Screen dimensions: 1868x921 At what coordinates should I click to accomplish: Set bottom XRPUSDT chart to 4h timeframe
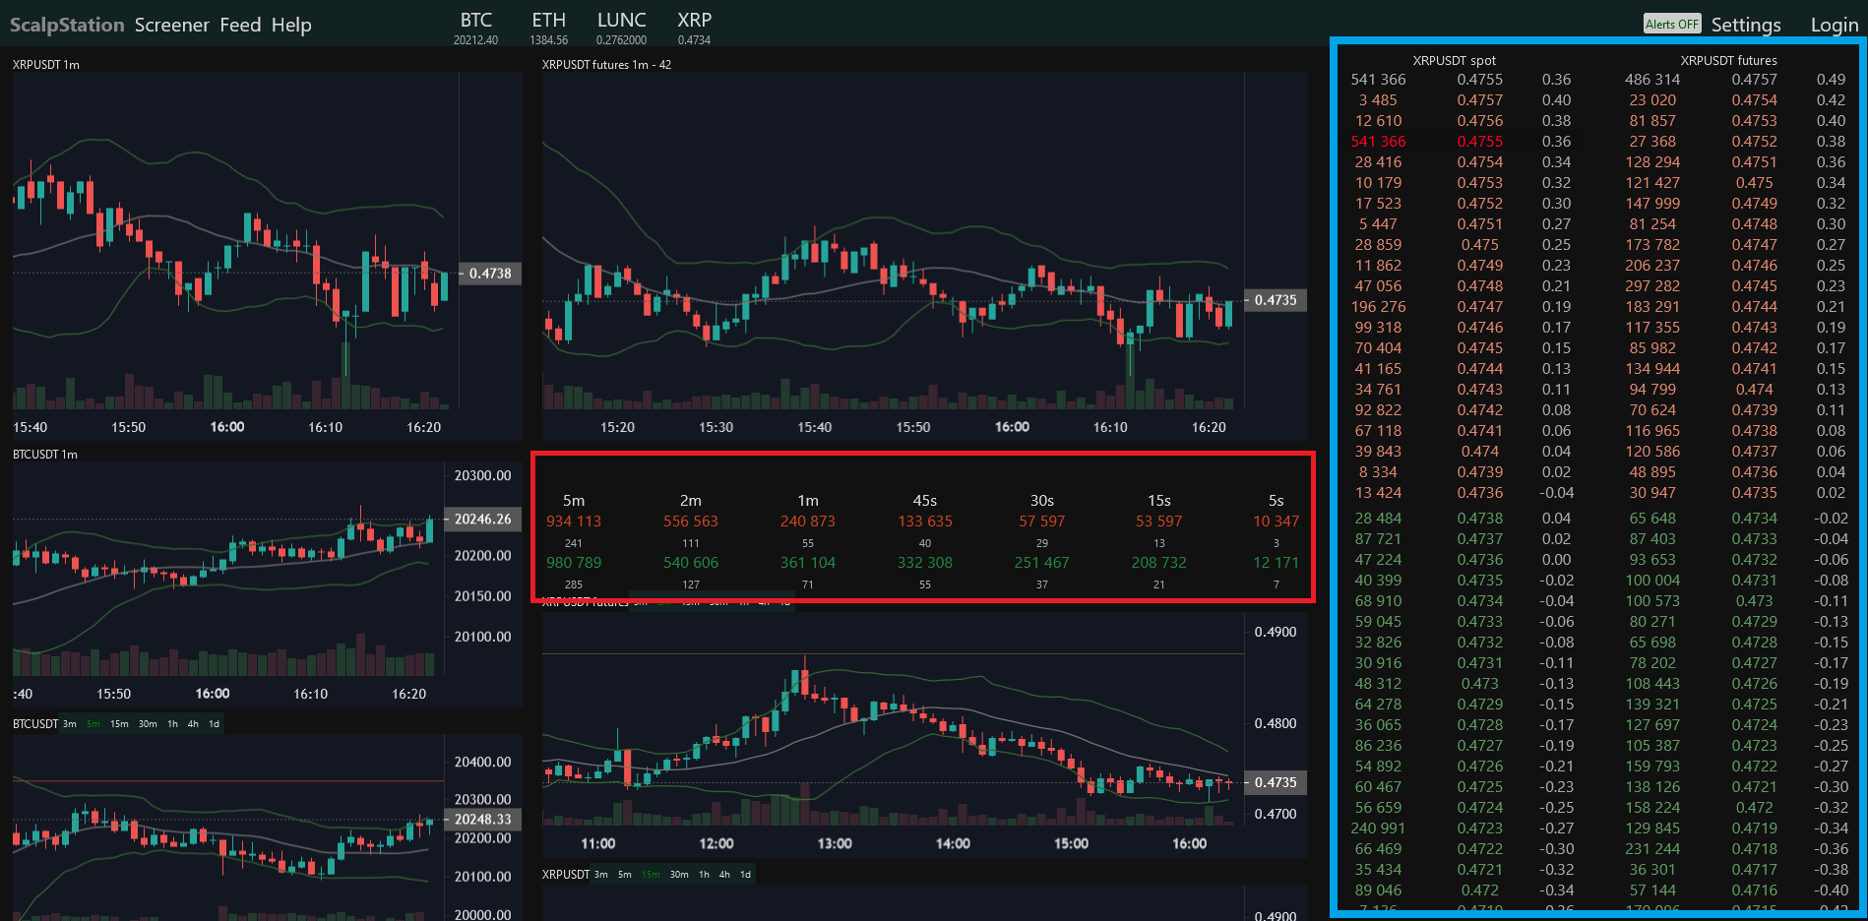pyautogui.click(x=724, y=875)
